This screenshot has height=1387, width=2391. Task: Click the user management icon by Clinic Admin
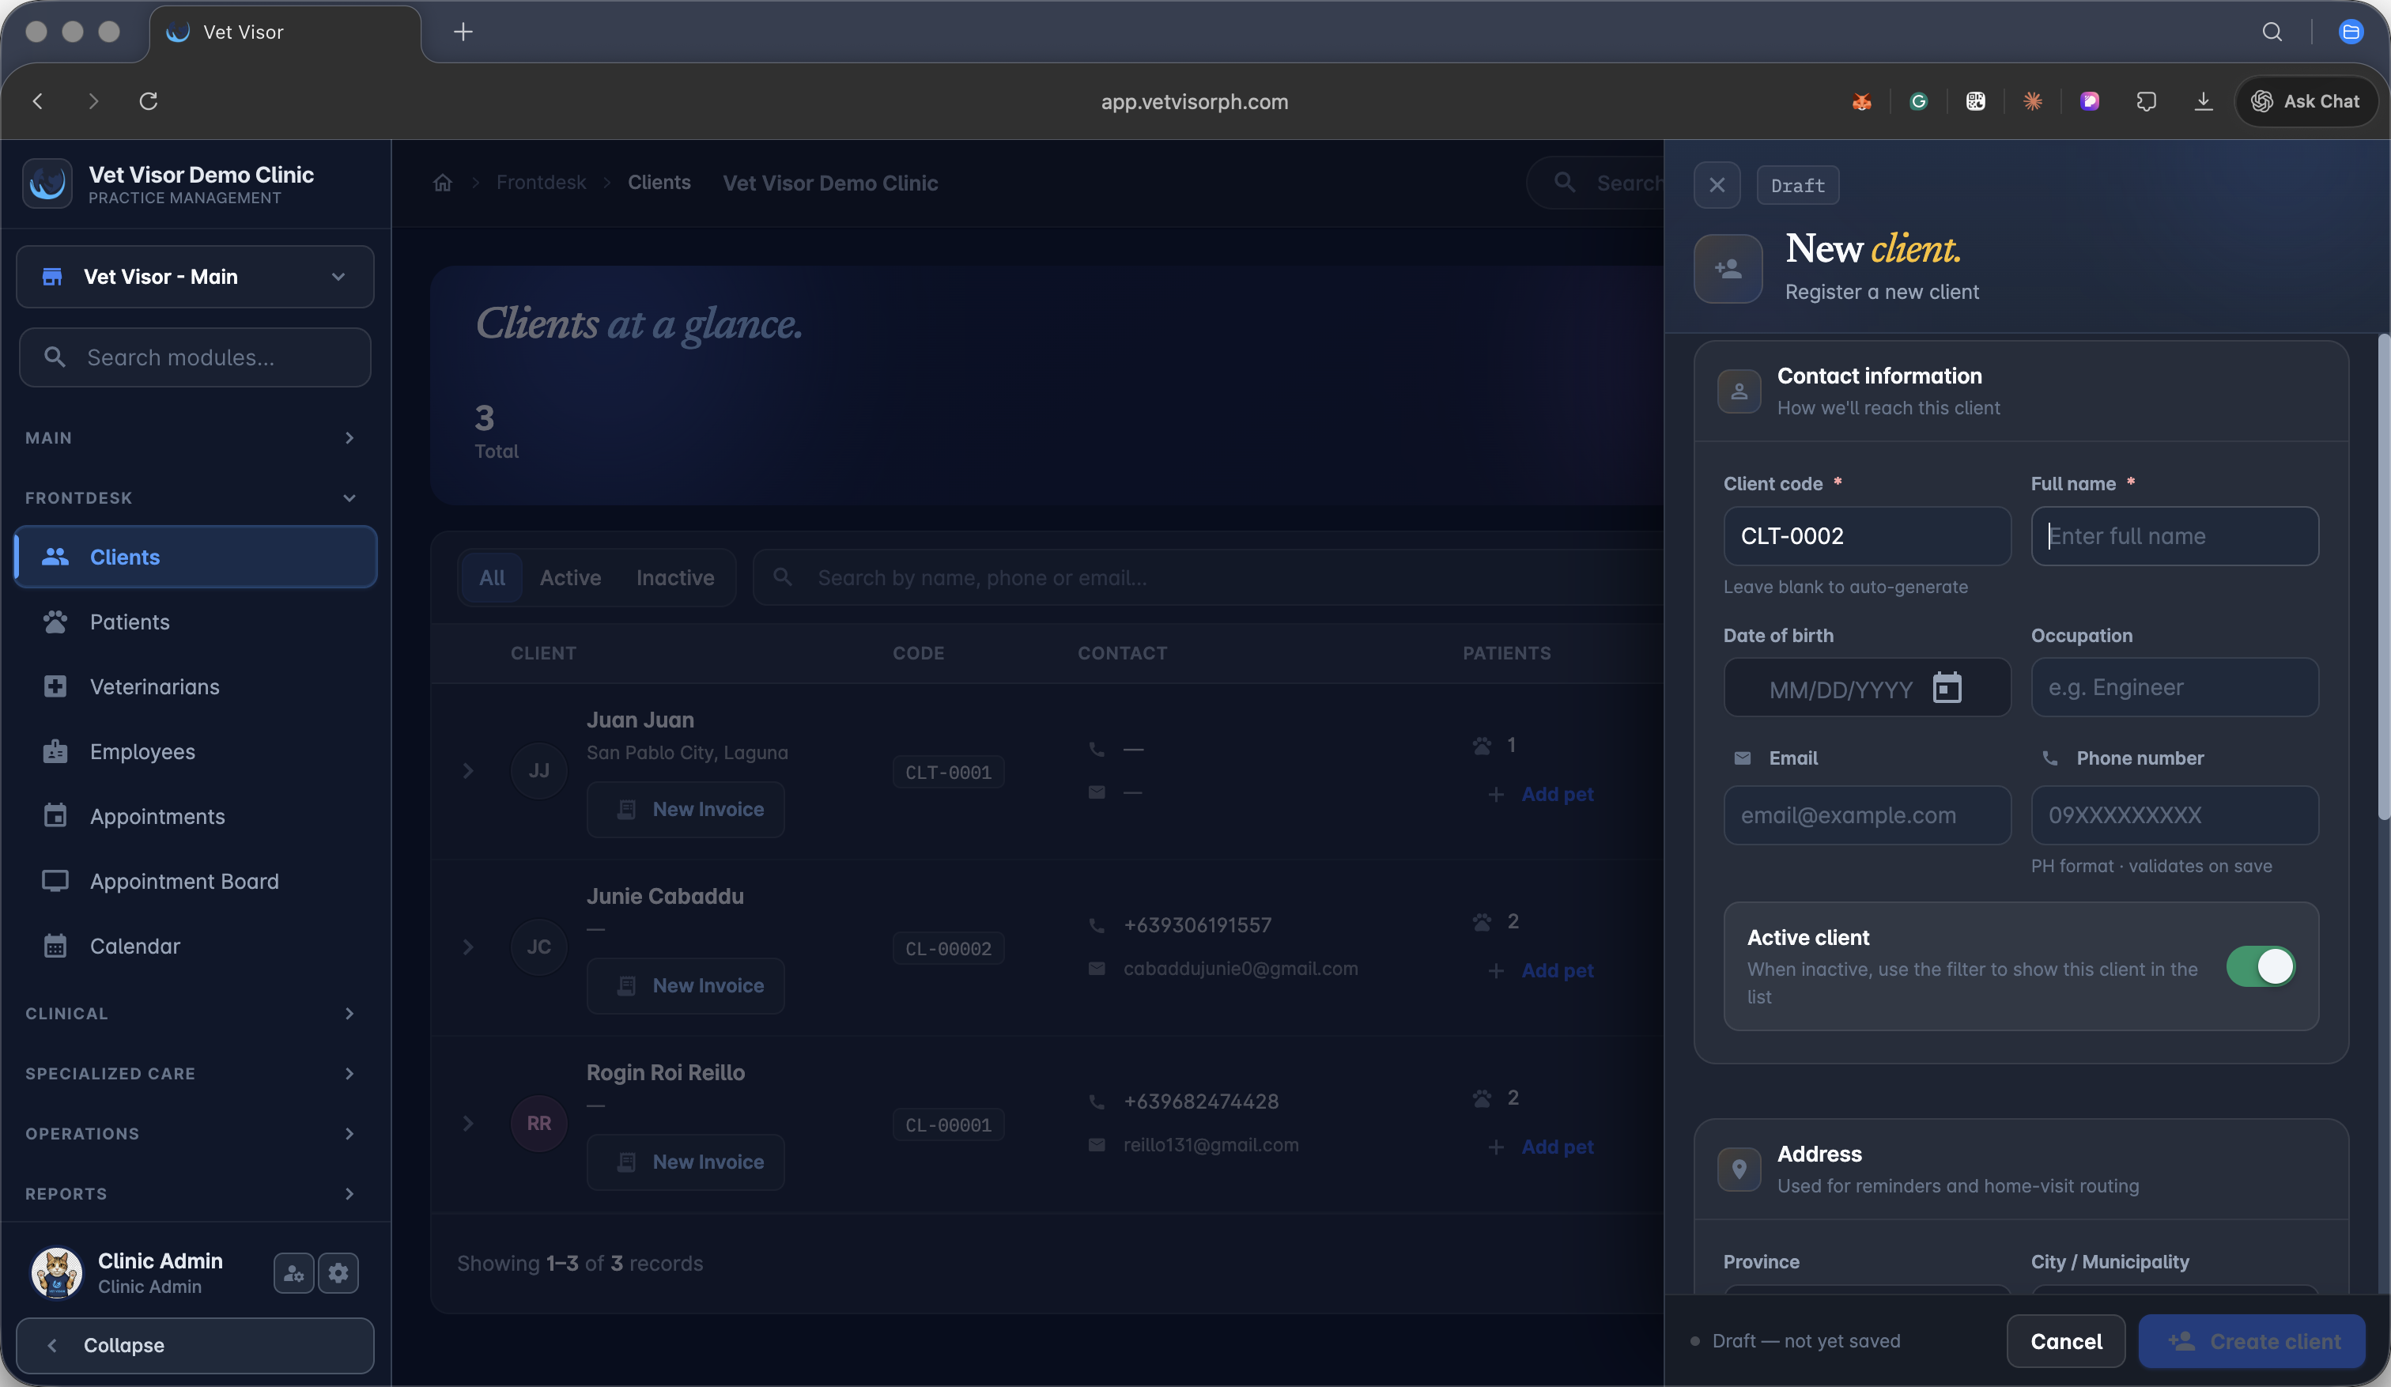click(294, 1273)
